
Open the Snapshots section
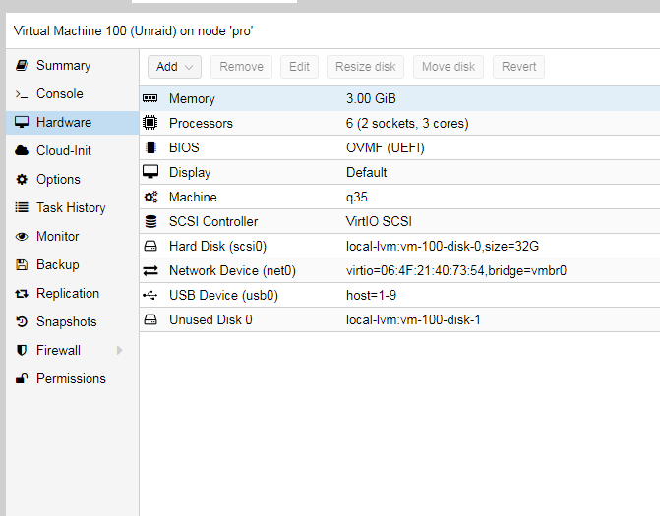click(67, 321)
